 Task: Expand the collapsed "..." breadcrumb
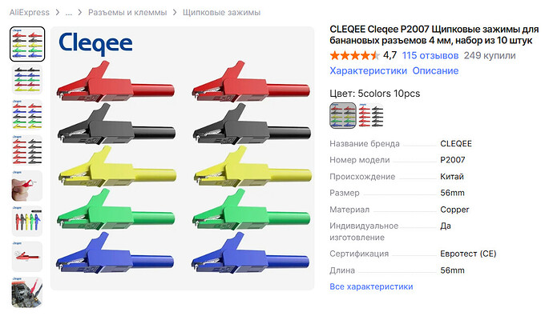(69, 13)
